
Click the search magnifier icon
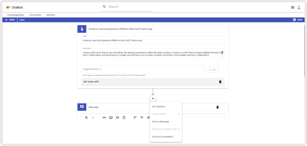pos(104,7)
